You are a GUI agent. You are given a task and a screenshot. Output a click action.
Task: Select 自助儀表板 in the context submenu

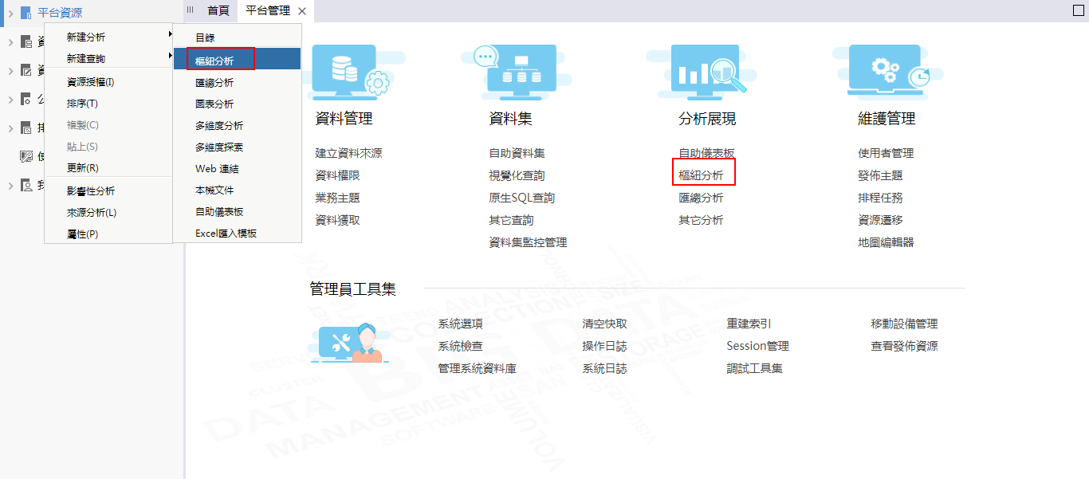tap(219, 212)
